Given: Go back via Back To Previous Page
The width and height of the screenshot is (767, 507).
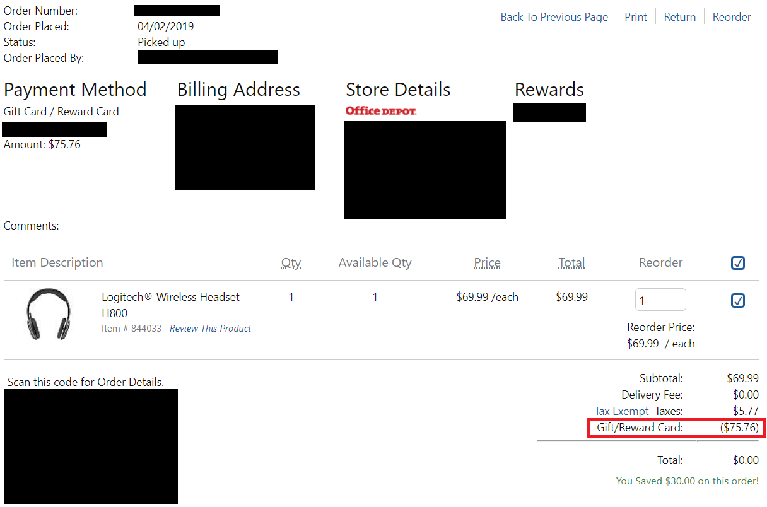Looking at the screenshot, I should point(554,17).
